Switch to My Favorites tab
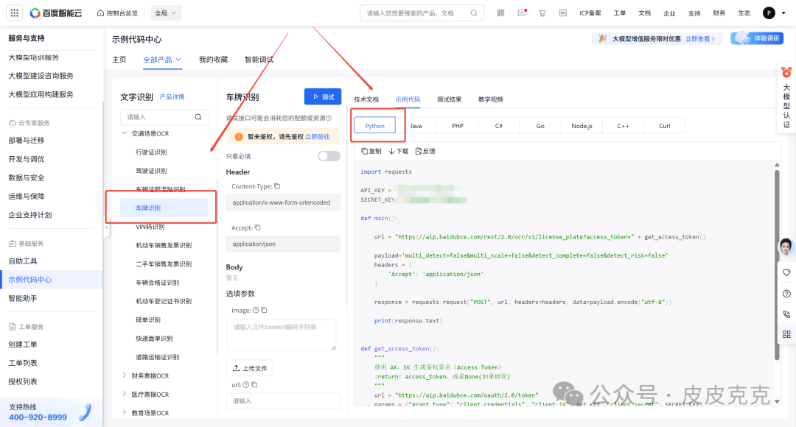Screen dimensions: 796x427 pos(213,60)
